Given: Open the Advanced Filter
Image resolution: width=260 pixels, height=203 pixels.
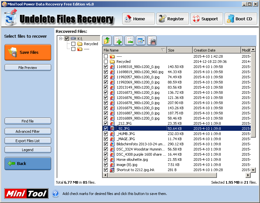Looking at the screenshot, I should [28, 131].
